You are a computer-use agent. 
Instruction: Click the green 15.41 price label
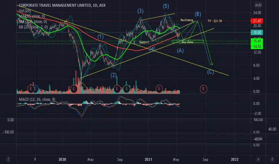[x=257, y=41]
